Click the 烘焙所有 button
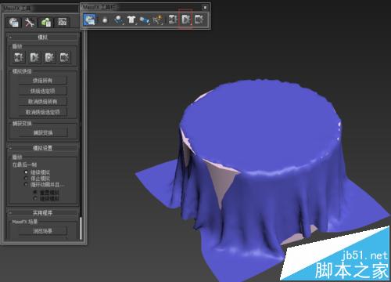The image size is (391, 282). pyautogui.click(x=43, y=81)
